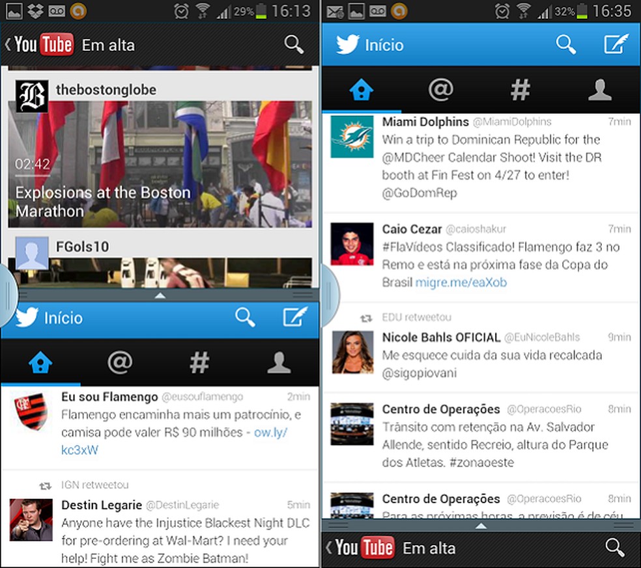Open Discover # tab in left screen Twitter
Viewport: 641px width, 568px height.
click(199, 362)
